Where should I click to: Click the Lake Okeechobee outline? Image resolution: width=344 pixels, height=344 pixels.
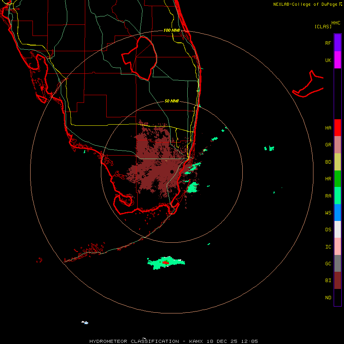click(x=139, y=58)
